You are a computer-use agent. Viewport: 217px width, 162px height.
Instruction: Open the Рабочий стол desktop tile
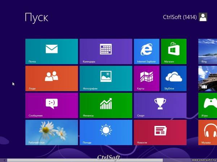coord(52,132)
